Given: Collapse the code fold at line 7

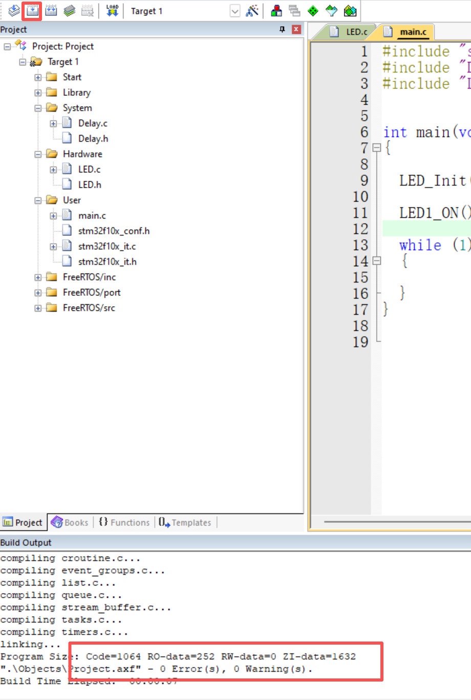Looking at the screenshot, I should (x=377, y=148).
